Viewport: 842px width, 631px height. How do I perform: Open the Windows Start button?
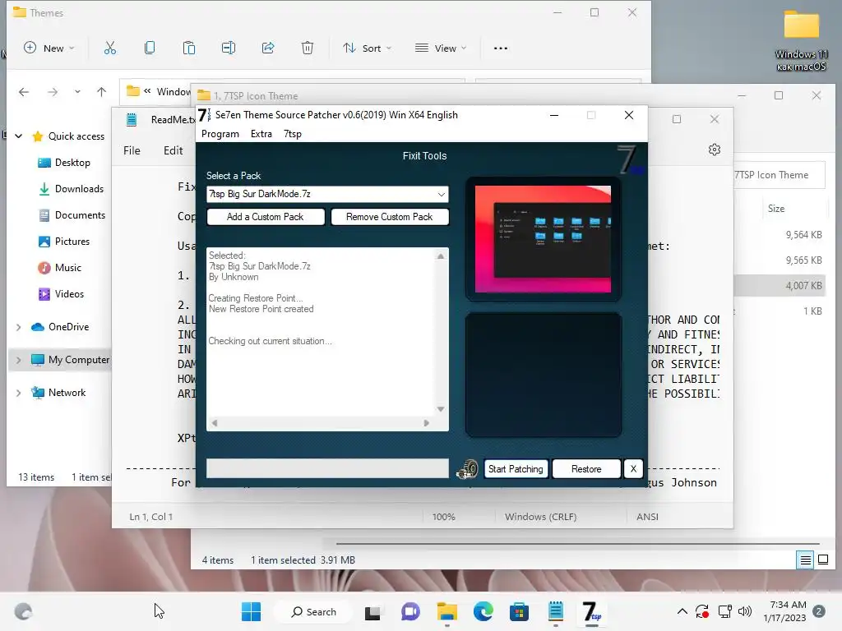251,611
